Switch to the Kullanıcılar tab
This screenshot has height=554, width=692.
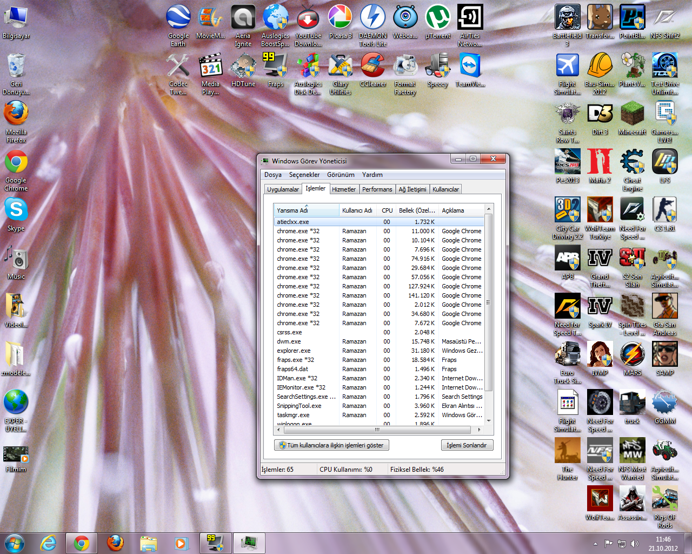pyautogui.click(x=445, y=189)
